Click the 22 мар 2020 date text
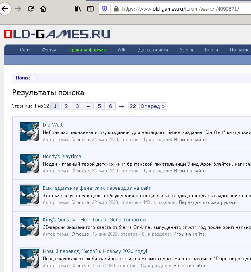 pyautogui.click(x=105, y=202)
